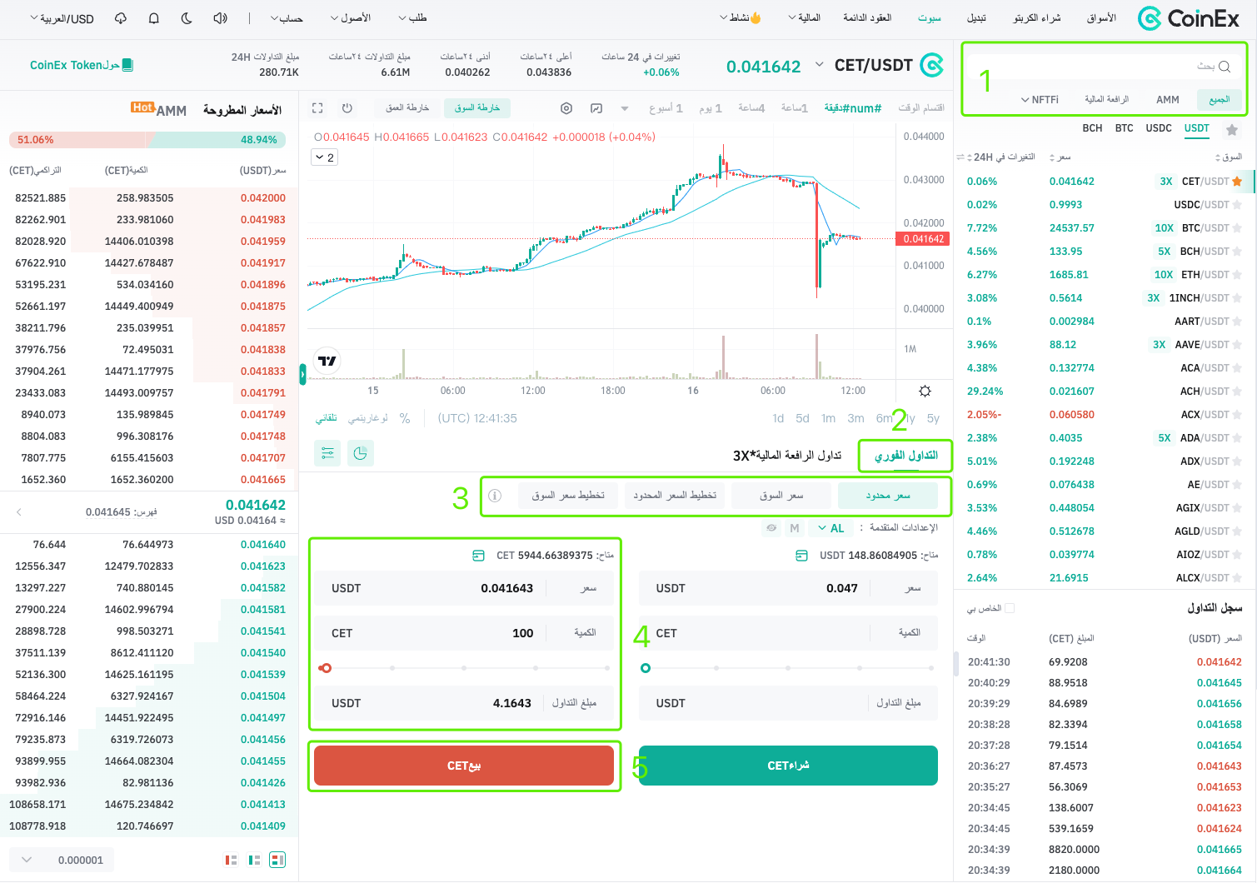Expand the الأصول assets menu
Image resolution: width=1257 pixels, height=883 pixels.
(351, 18)
